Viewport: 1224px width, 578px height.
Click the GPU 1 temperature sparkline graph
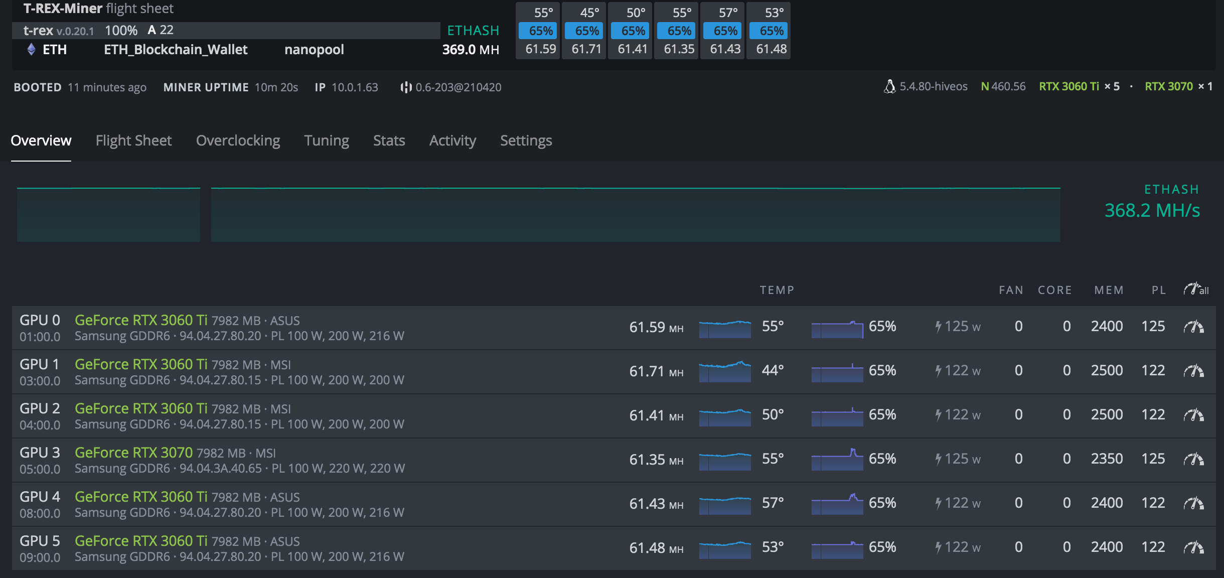pos(724,371)
